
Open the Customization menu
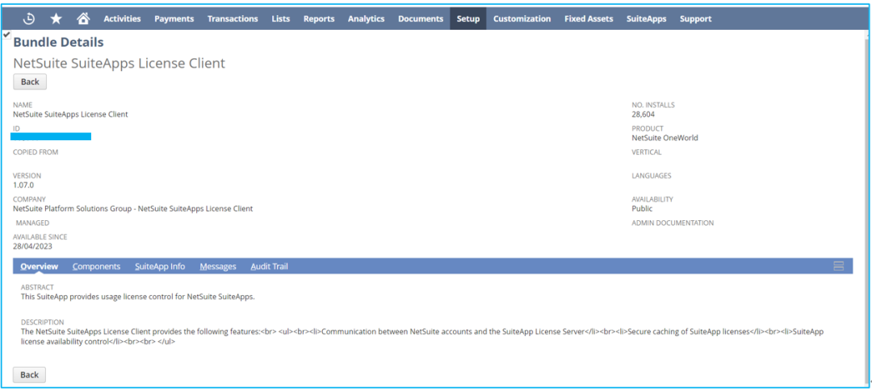click(x=522, y=19)
